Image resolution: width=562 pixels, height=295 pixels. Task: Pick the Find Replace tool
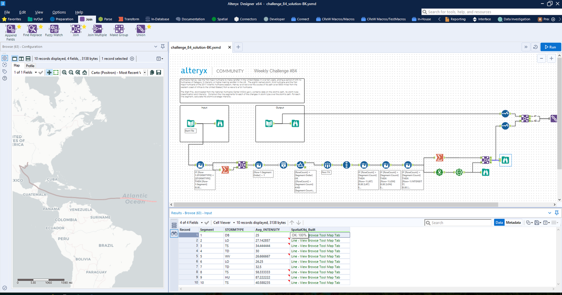pos(32,29)
